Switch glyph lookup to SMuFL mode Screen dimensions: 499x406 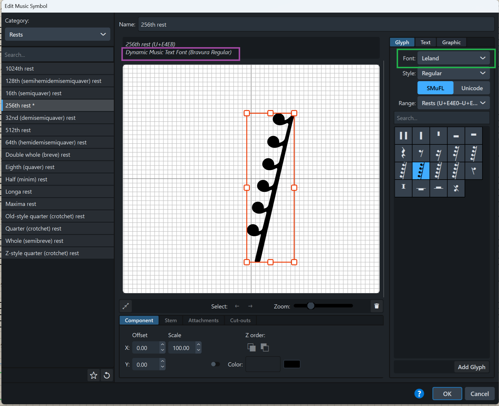click(x=435, y=88)
